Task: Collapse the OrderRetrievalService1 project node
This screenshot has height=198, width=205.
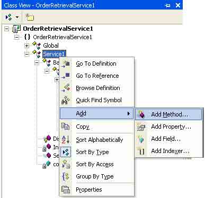Action: coord(6,29)
